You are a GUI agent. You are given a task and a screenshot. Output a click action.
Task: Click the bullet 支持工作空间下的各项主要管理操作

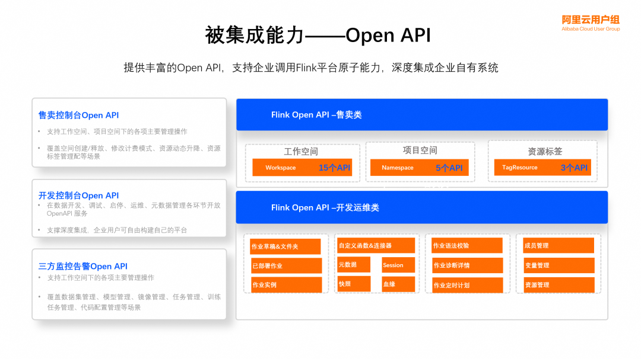(x=100, y=277)
